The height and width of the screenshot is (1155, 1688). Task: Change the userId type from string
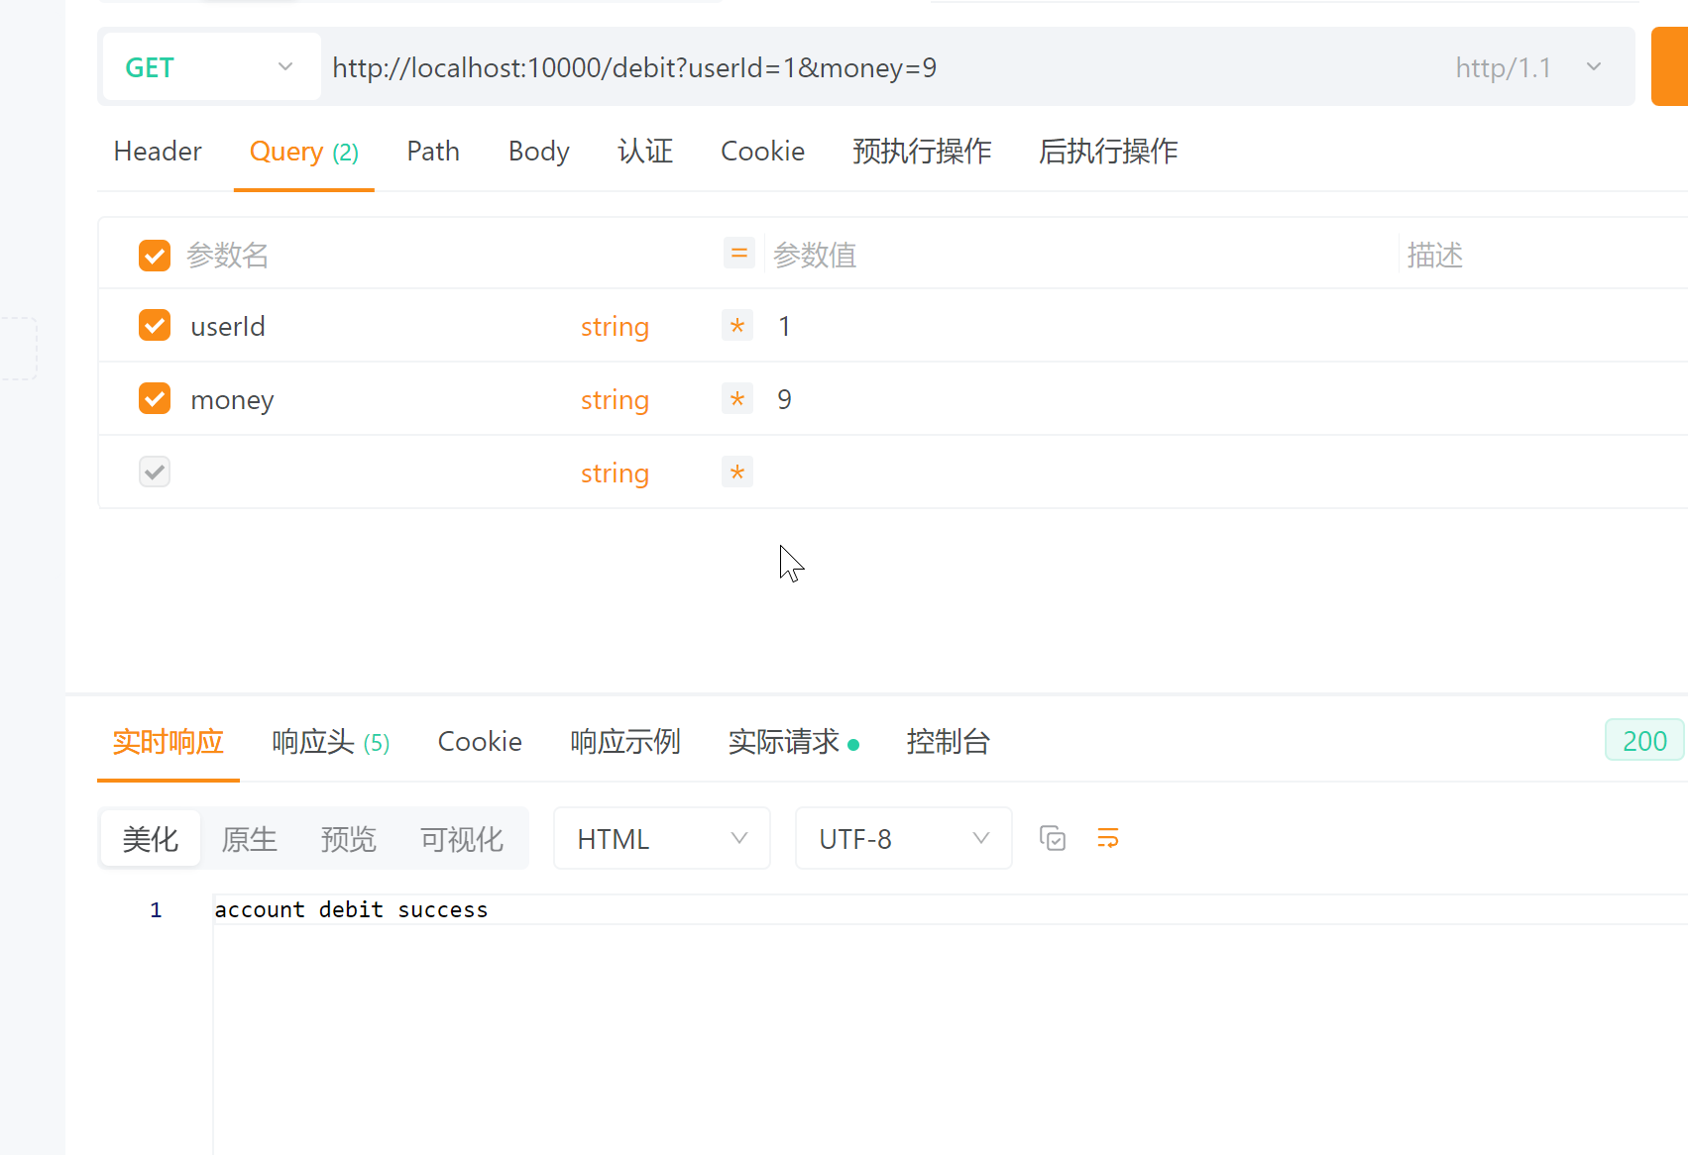[x=615, y=326]
